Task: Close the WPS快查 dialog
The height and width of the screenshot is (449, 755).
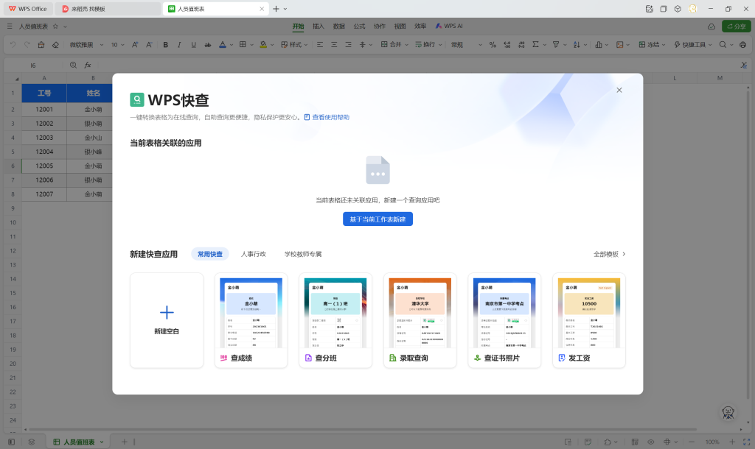Action: pyautogui.click(x=619, y=90)
